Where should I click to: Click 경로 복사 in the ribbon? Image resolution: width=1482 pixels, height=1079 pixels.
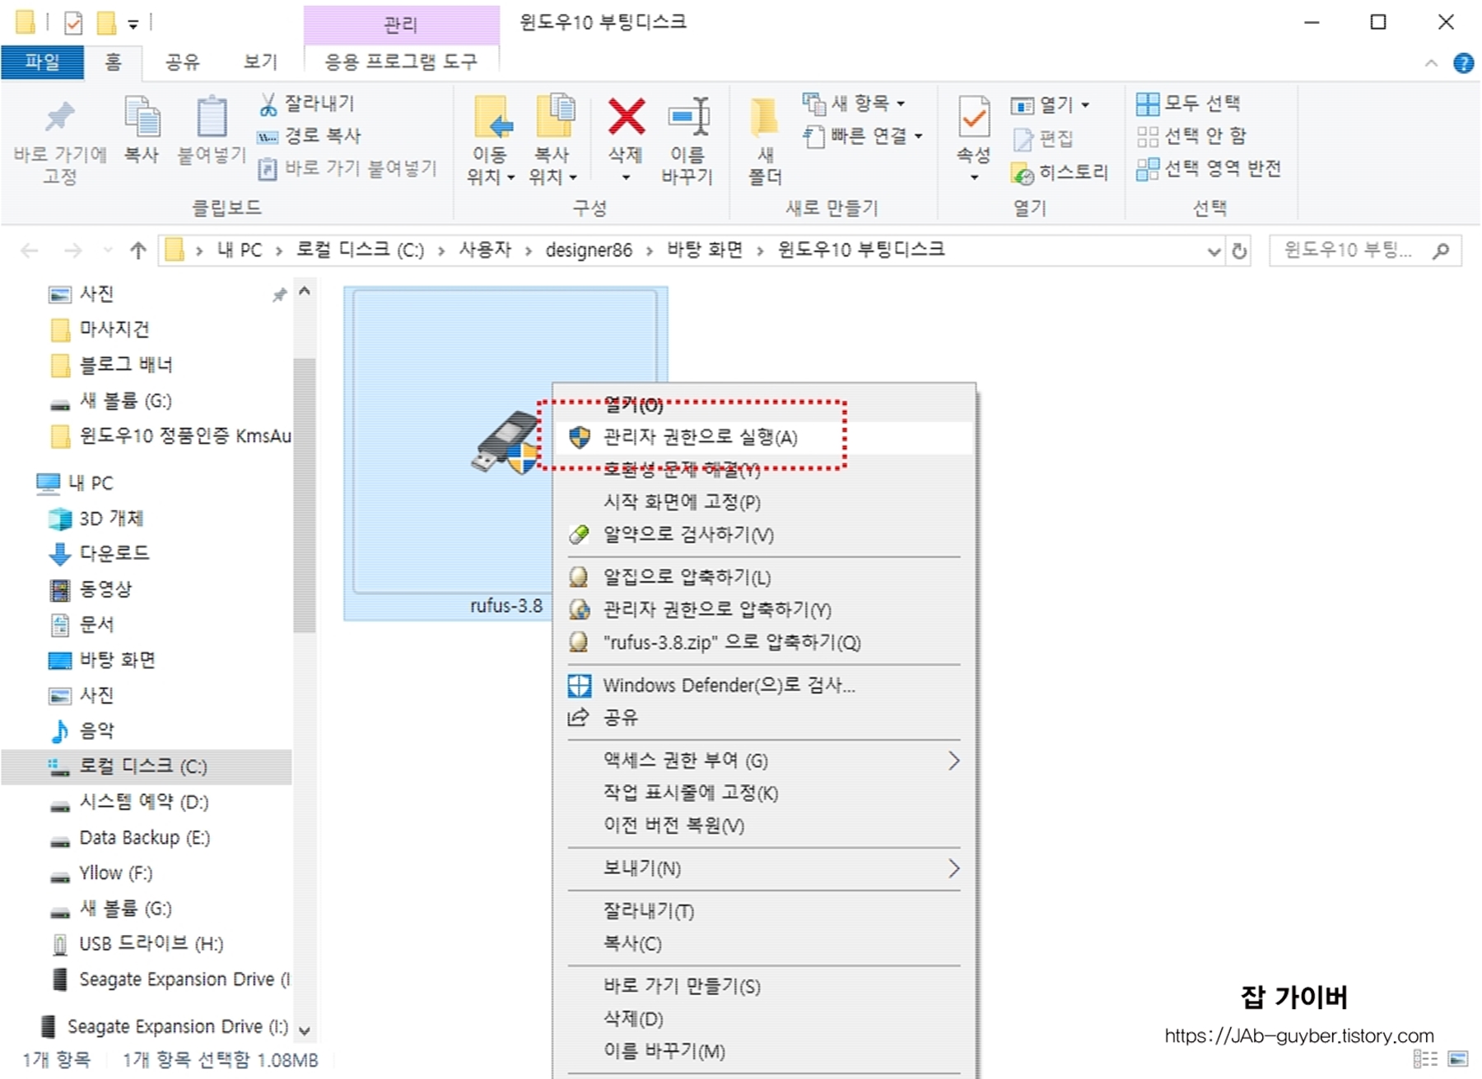point(310,136)
